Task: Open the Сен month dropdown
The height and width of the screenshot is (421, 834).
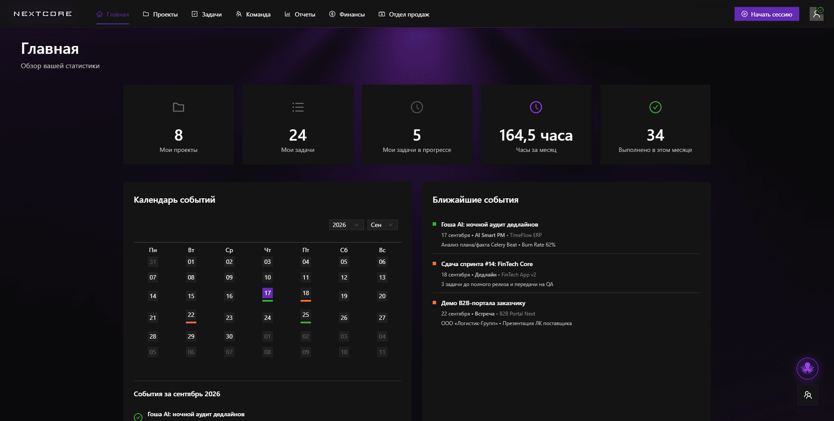Action: [382, 225]
